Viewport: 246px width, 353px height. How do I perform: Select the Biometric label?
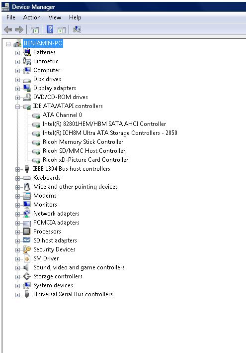(46, 61)
